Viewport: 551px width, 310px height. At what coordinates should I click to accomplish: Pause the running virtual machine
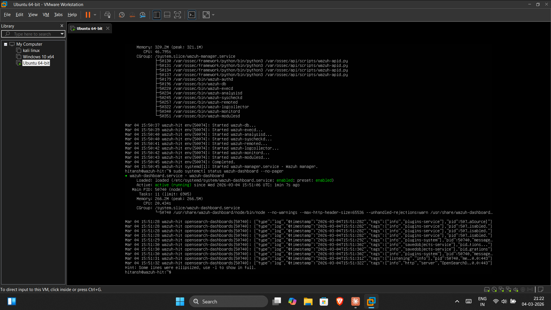coord(88,15)
